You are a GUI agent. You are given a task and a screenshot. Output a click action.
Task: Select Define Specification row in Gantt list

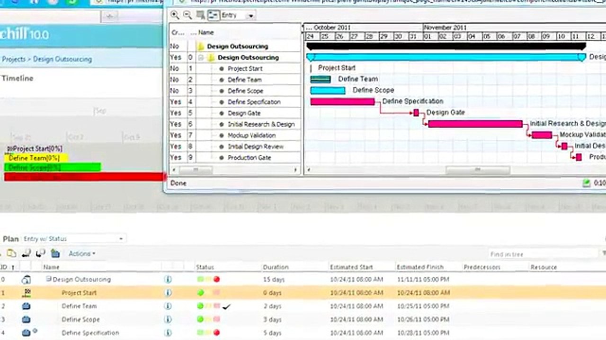pos(235,102)
